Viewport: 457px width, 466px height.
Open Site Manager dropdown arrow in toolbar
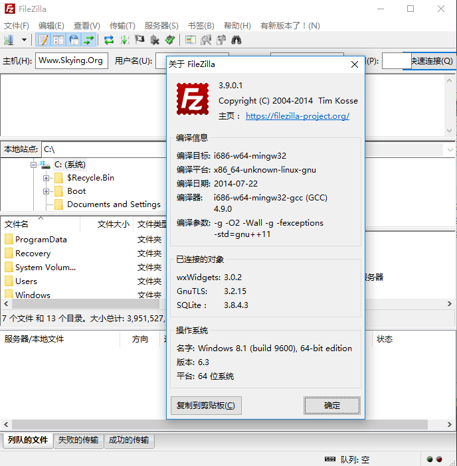pos(24,40)
